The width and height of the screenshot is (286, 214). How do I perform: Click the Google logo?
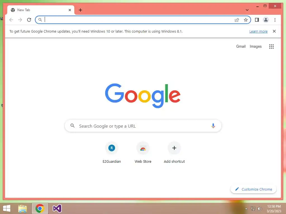click(x=143, y=95)
